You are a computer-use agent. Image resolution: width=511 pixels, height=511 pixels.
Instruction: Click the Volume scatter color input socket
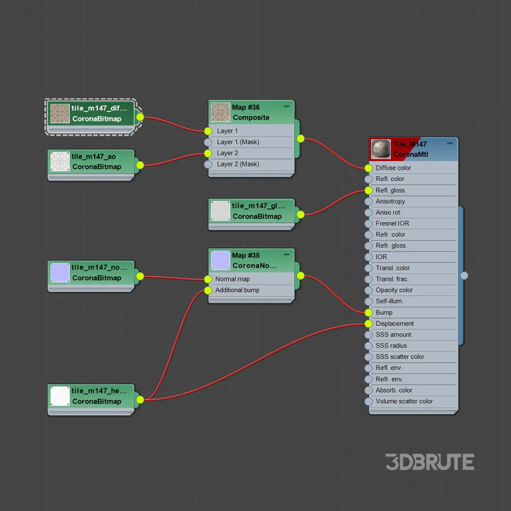tap(368, 401)
